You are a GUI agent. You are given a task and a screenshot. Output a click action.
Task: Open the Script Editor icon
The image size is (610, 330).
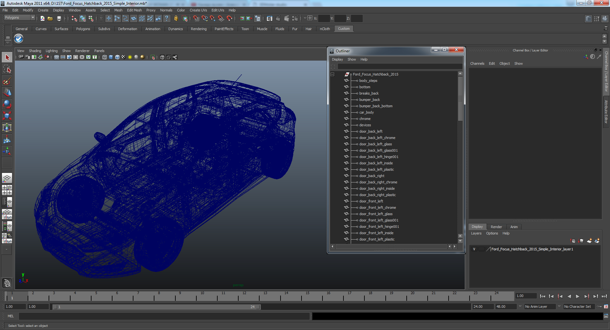pos(606,316)
